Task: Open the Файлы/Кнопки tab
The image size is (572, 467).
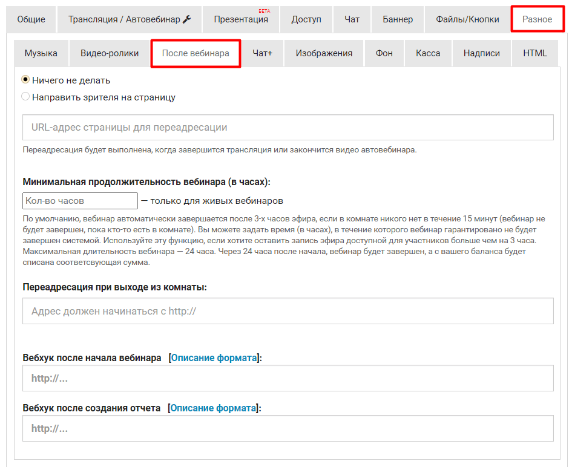Action: tap(467, 19)
